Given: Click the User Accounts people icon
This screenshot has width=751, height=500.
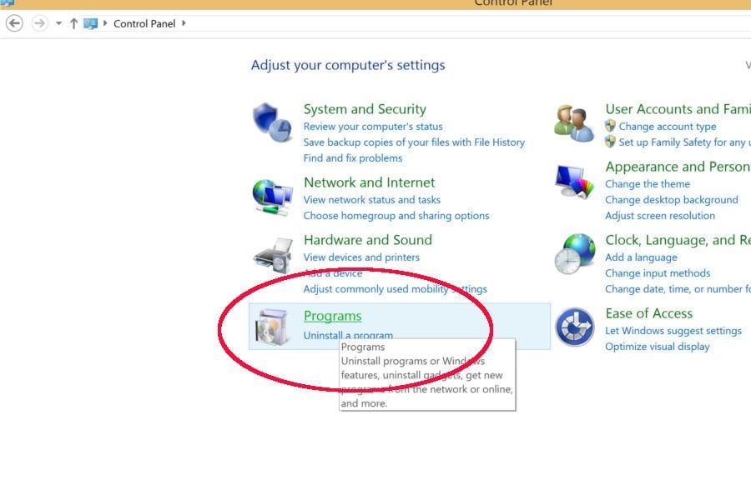Looking at the screenshot, I should point(573,123).
